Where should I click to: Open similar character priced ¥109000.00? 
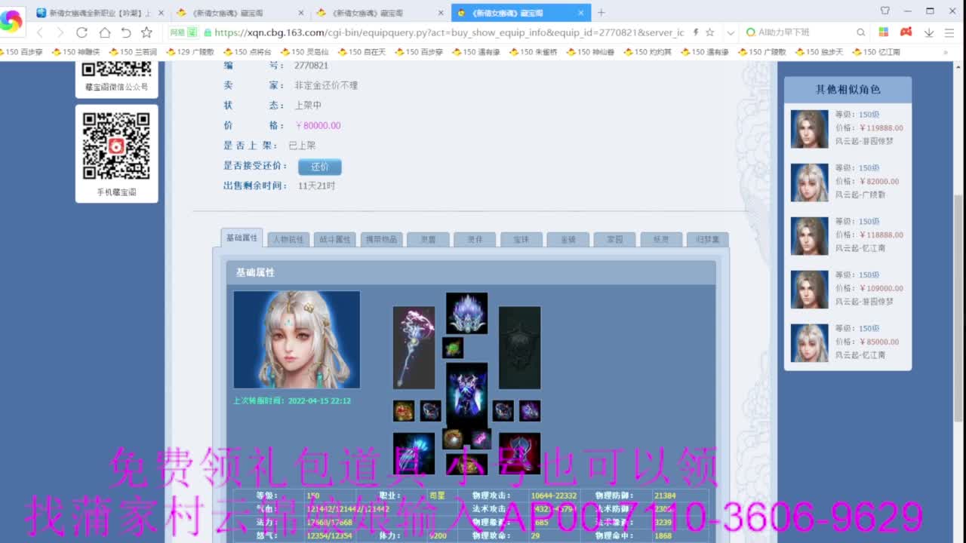848,289
